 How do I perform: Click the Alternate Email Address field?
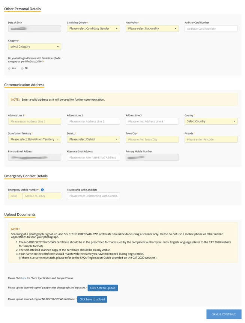pyautogui.click(x=93, y=157)
